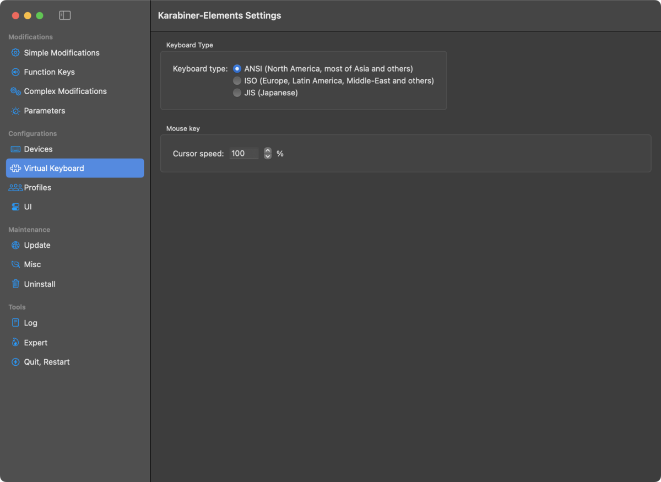Open the Profiles section label

point(37,188)
